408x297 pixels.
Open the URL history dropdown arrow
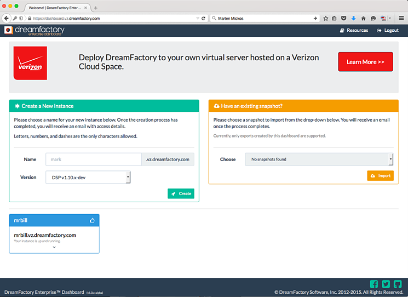click(x=198, y=18)
